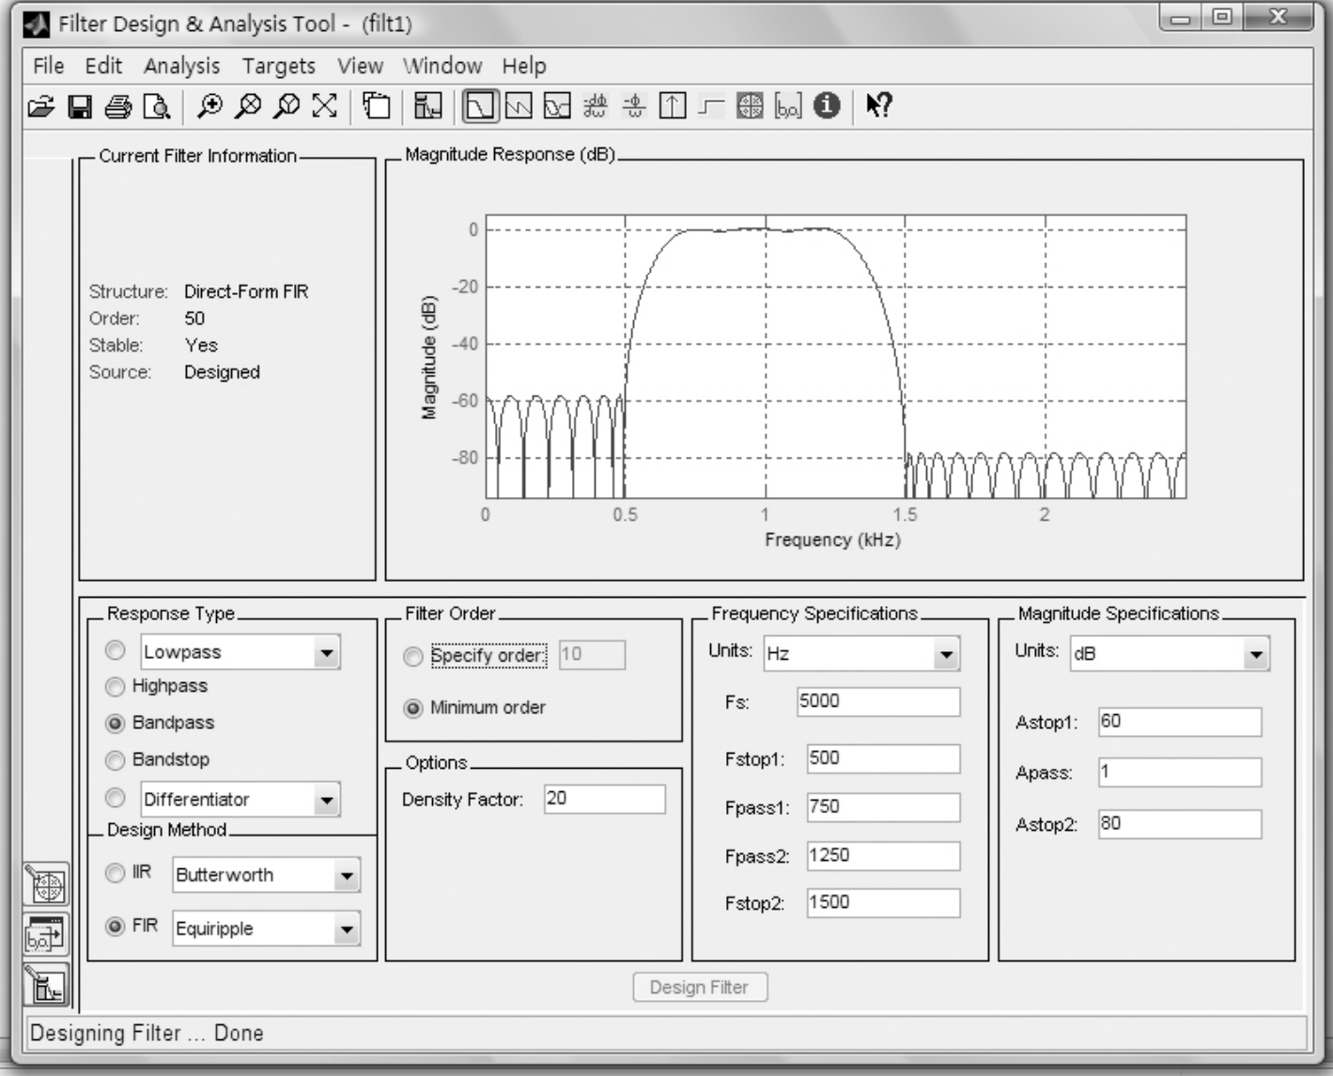
Task: Click the Filter Information 'i' icon
Action: (x=827, y=106)
